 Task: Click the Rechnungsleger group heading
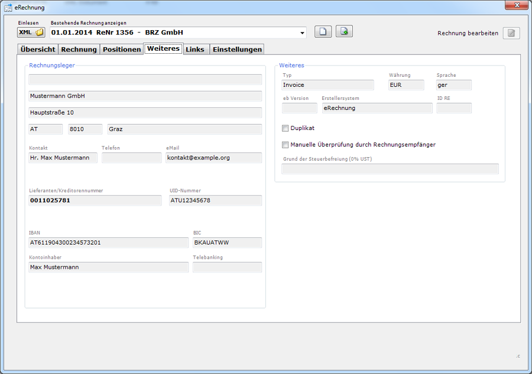click(x=52, y=66)
